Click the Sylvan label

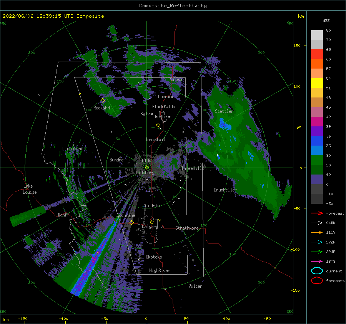point(147,114)
